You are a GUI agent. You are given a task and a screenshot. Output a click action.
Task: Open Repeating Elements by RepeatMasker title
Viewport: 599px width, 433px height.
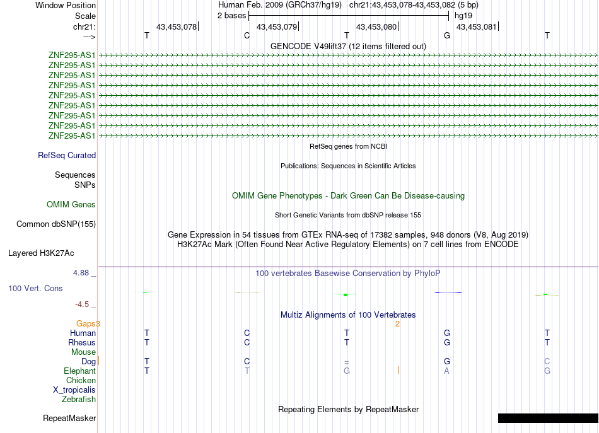(x=348, y=410)
